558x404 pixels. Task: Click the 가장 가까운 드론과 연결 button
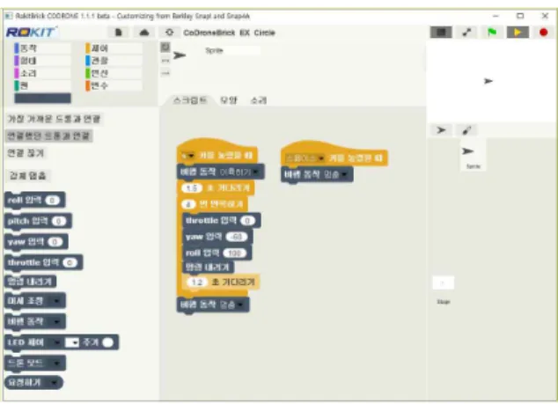(x=54, y=119)
